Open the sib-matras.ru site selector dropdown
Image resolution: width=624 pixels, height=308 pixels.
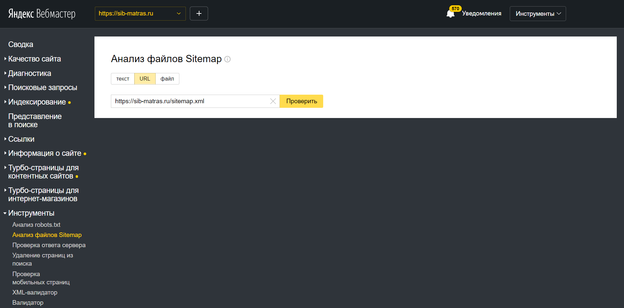pyautogui.click(x=140, y=13)
